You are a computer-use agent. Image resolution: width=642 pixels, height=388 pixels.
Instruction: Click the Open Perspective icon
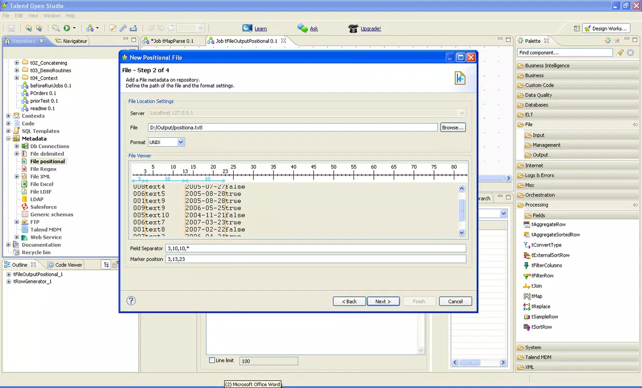coord(577,29)
